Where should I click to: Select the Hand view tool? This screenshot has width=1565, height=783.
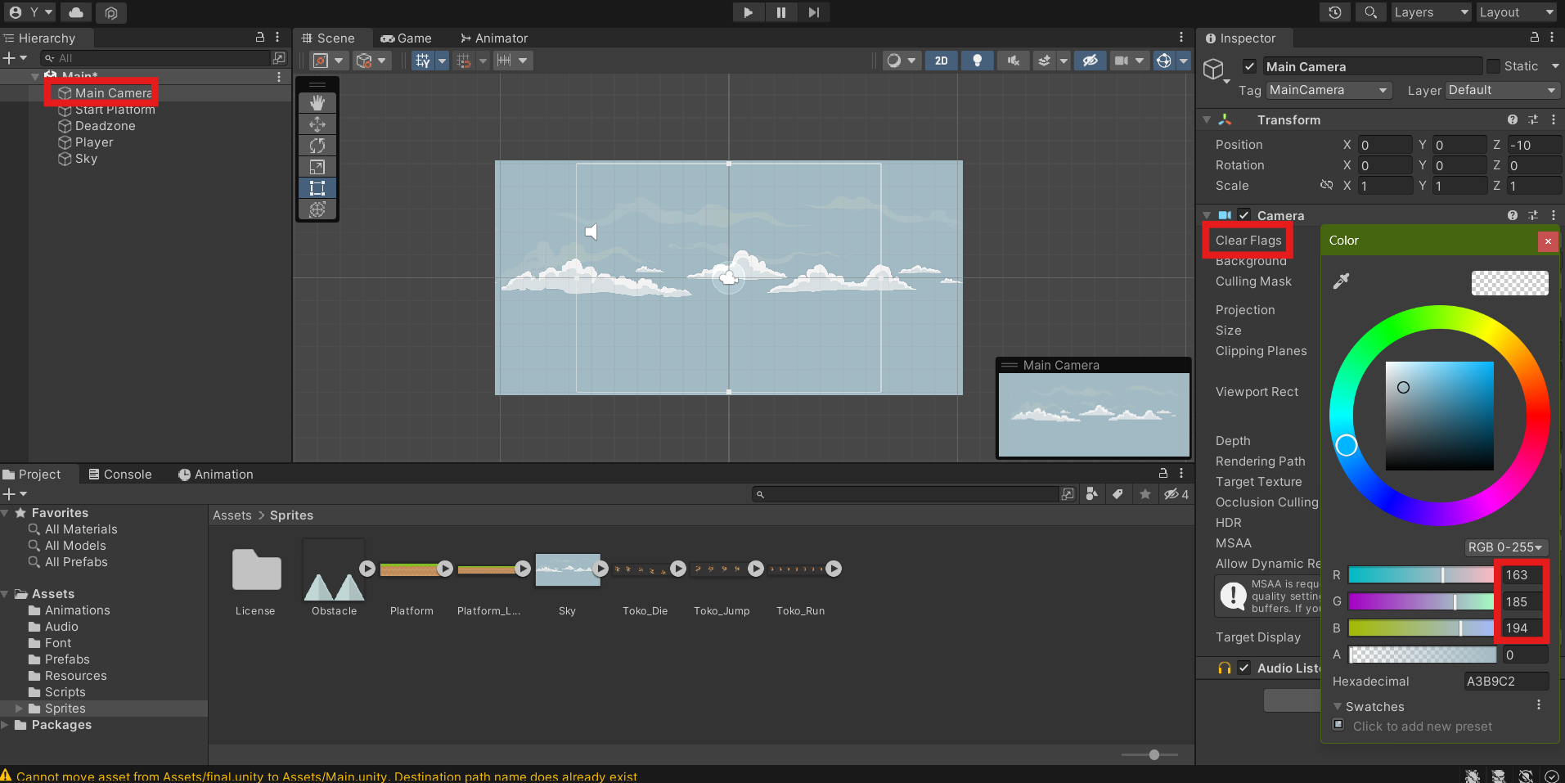pyautogui.click(x=317, y=103)
